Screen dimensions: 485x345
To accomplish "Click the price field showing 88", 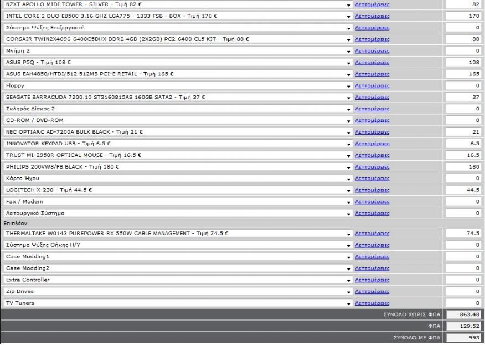I will point(463,39).
